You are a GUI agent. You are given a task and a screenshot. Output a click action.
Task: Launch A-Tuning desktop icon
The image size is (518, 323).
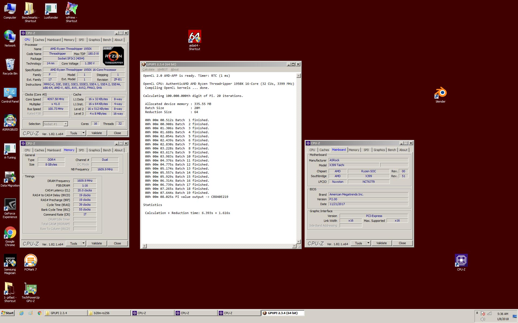(10, 151)
